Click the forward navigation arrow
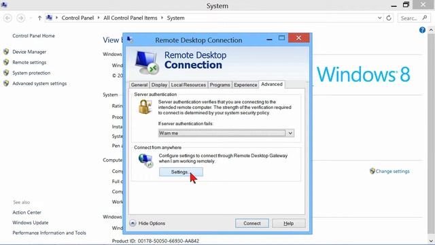The width and height of the screenshot is (435, 245). pos(21,18)
